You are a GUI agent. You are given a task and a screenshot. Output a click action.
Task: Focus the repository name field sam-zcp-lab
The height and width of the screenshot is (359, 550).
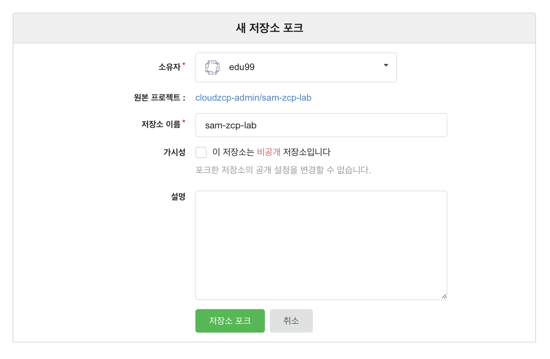321,125
